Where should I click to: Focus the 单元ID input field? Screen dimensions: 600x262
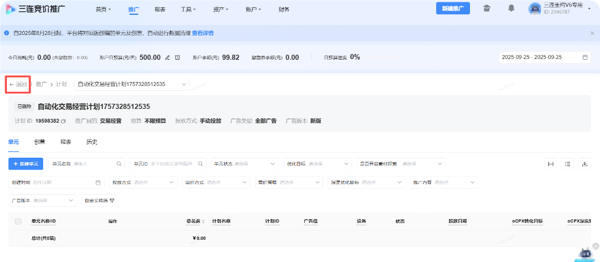coord(168,163)
